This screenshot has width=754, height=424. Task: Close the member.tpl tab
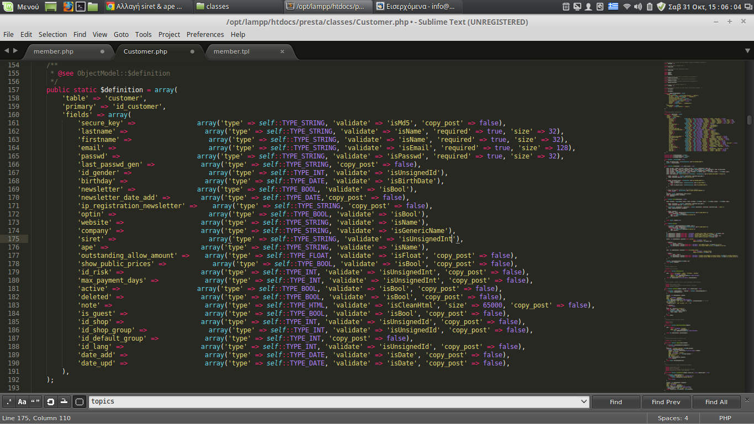[282, 51]
